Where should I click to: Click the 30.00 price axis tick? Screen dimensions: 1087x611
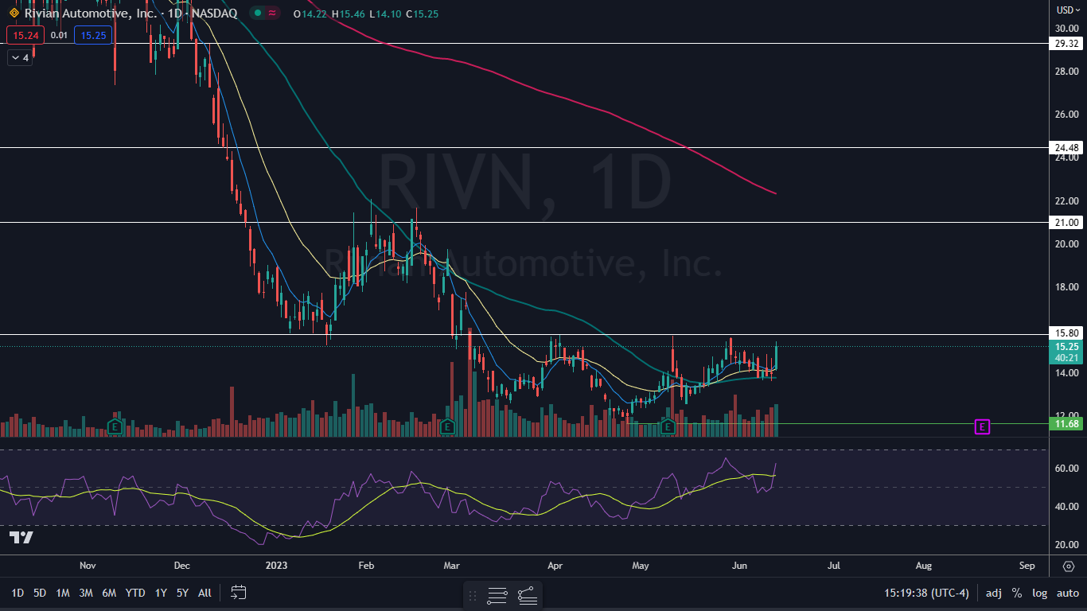pos(1066,28)
